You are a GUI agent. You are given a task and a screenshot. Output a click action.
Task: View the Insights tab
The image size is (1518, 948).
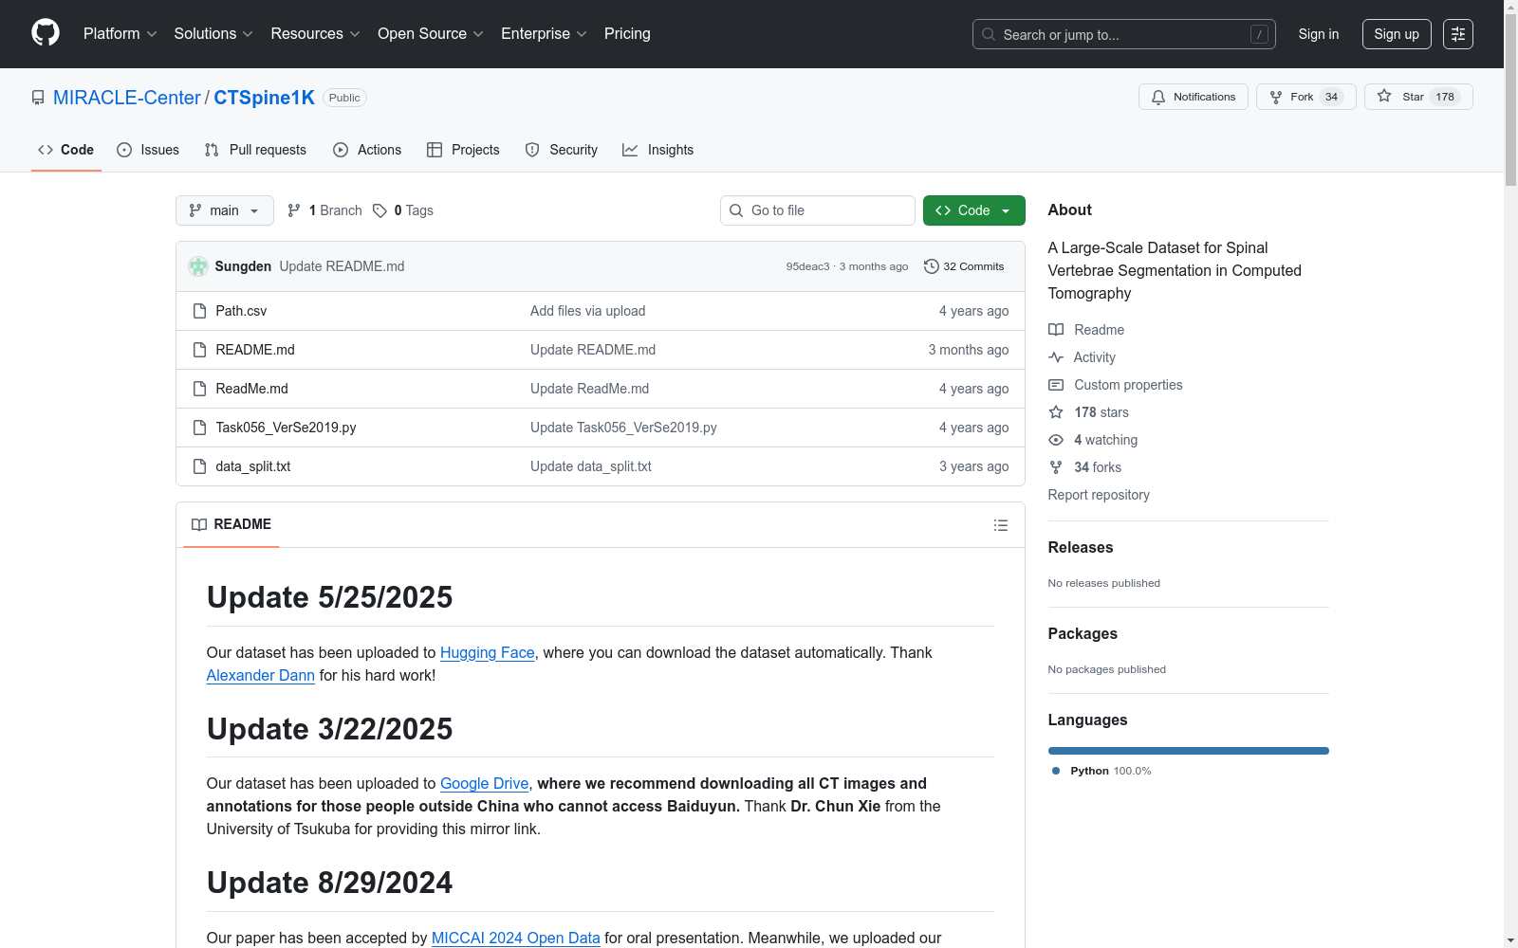point(657,150)
